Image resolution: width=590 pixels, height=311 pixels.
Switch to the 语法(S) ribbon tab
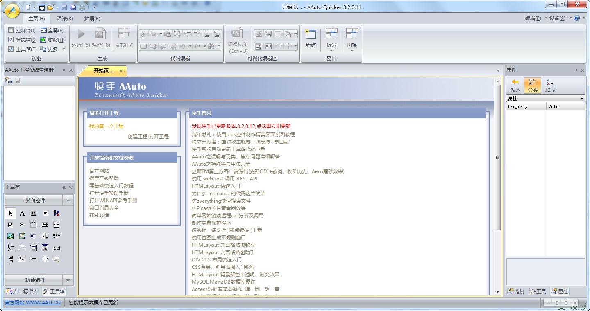(x=65, y=19)
